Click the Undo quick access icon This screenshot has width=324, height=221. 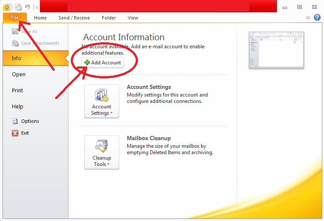[27, 7]
